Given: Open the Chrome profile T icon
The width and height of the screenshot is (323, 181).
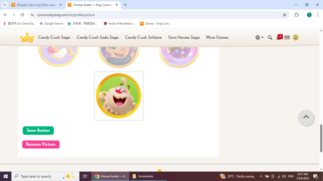Looking at the screenshot, I should (x=309, y=15).
